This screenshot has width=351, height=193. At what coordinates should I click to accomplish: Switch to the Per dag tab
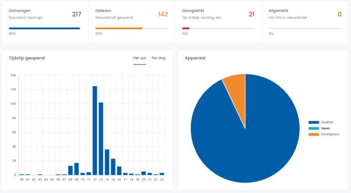(x=158, y=58)
